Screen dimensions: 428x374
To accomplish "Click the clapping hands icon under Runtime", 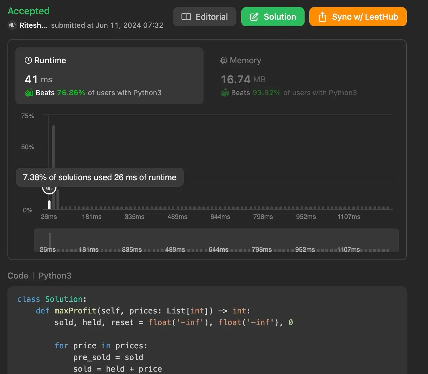I will click(29, 92).
